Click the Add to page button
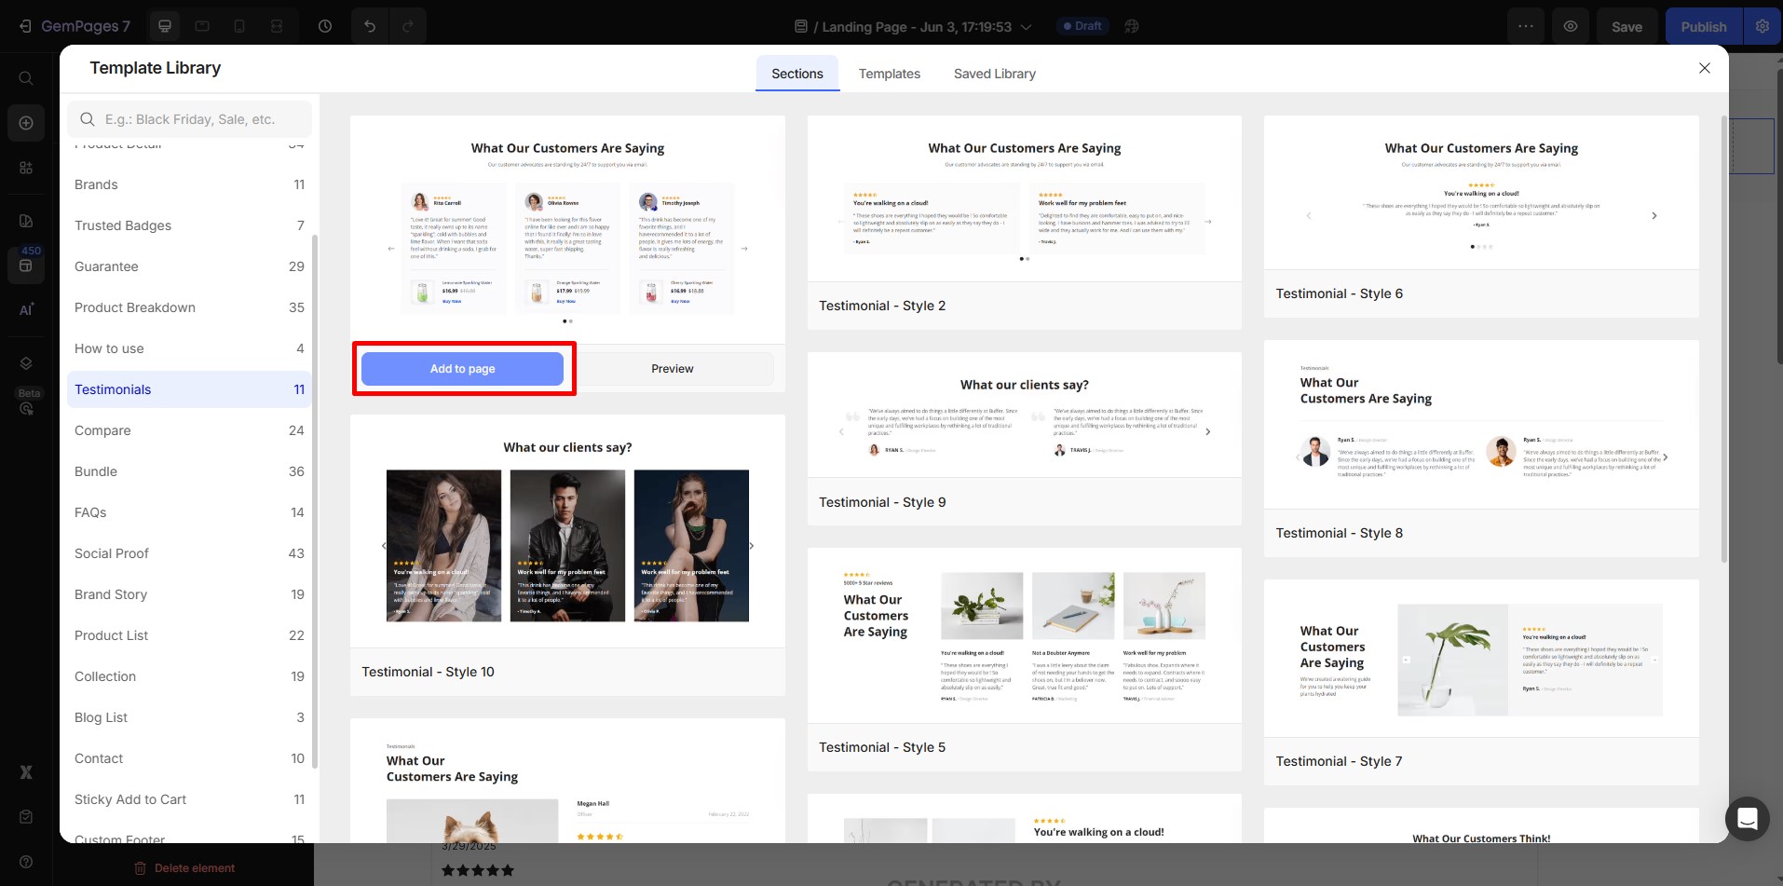The width and height of the screenshot is (1783, 886). pos(462,369)
